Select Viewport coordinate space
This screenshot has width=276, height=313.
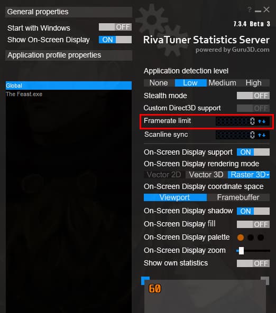(175, 197)
